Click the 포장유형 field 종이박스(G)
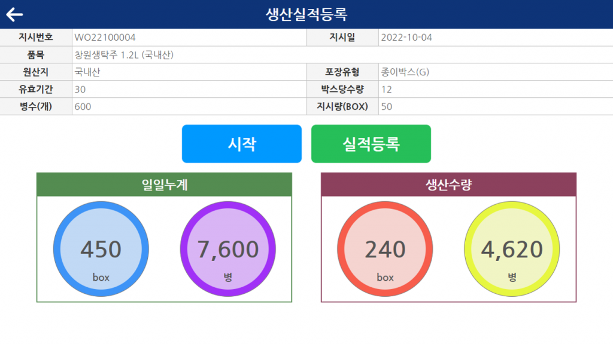 click(x=495, y=72)
